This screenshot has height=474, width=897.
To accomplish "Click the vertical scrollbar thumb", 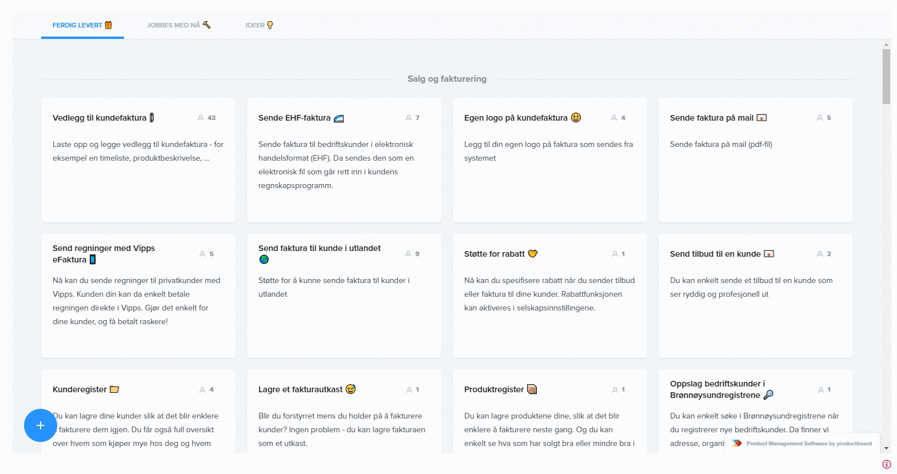I will click(x=886, y=77).
